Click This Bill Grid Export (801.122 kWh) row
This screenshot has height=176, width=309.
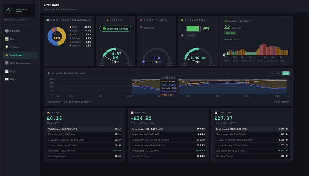coord(168,151)
